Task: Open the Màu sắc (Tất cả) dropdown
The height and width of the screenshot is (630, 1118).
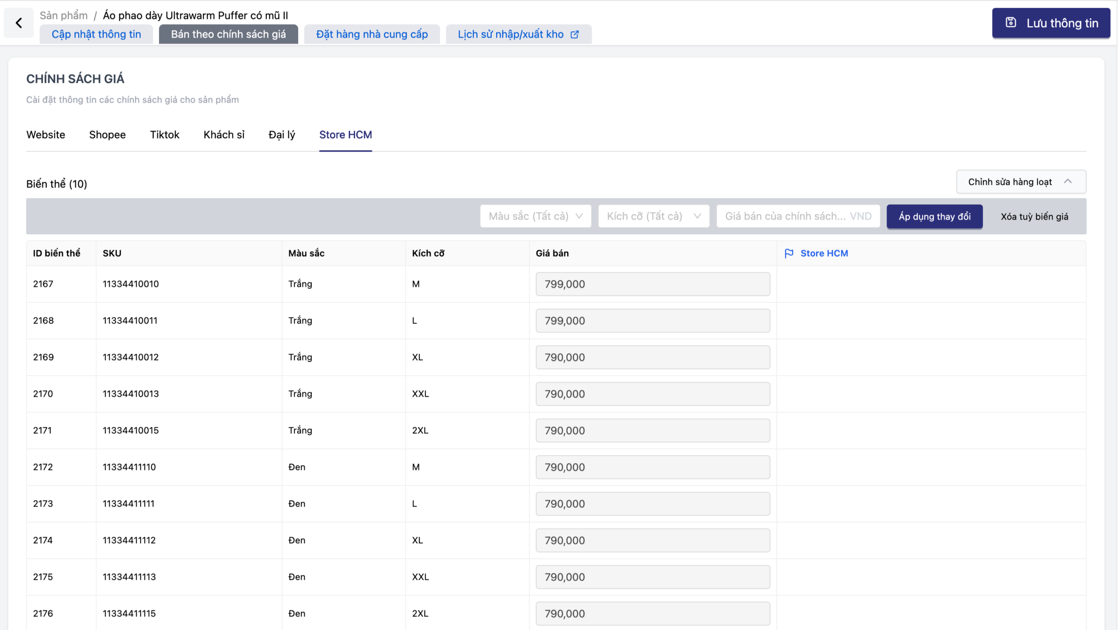Action: click(535, 216)
